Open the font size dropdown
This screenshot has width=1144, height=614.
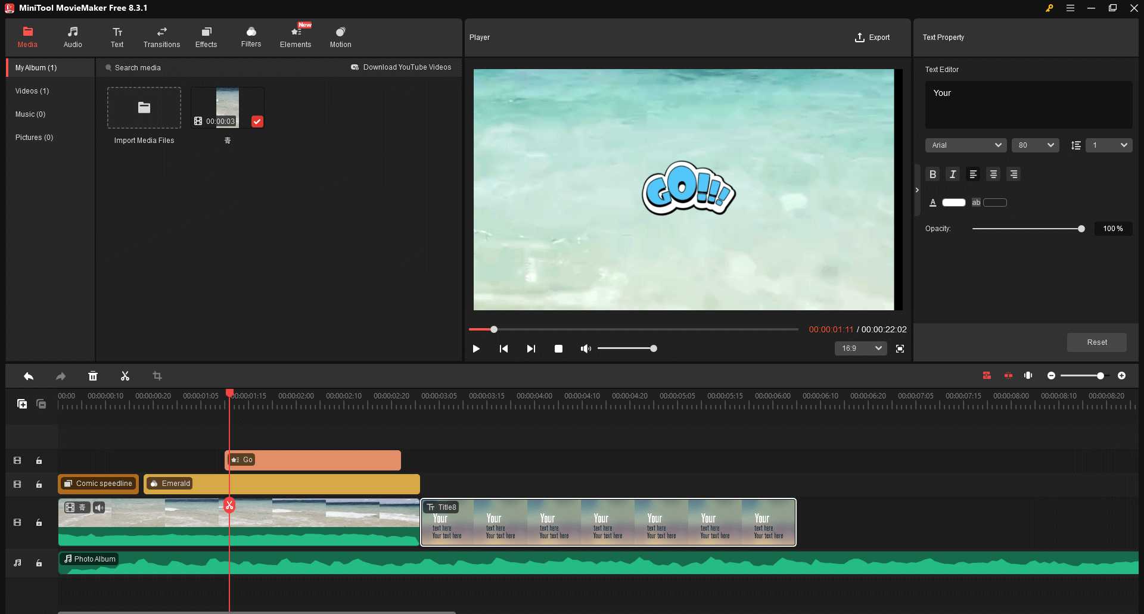coord(1036,145)
